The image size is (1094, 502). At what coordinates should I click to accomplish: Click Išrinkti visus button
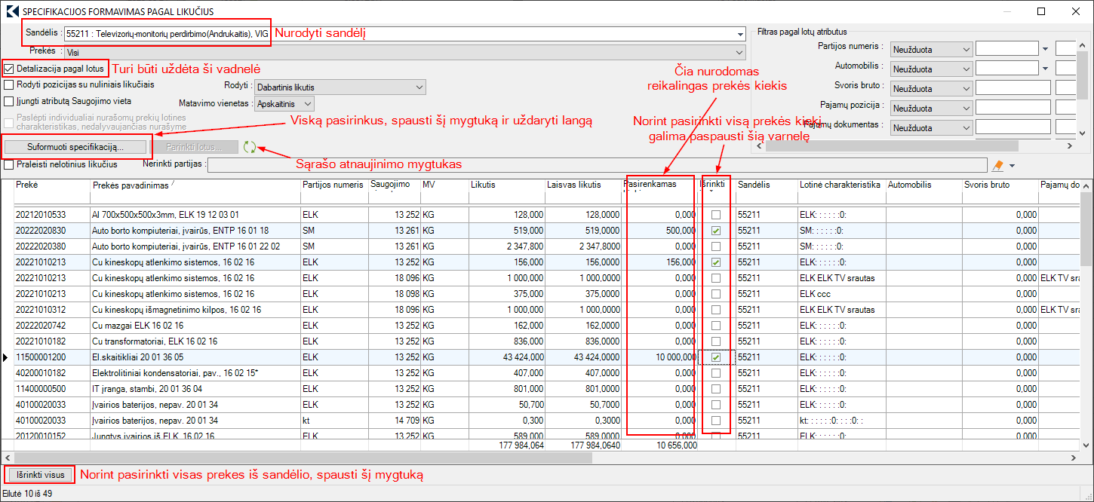click(x=39, y=475)
